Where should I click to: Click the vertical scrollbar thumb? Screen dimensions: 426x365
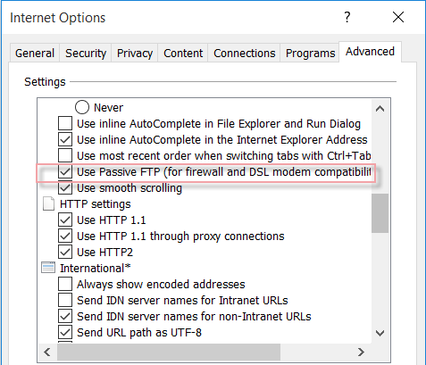point(380,213)
